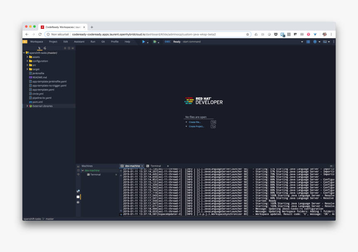Click the gear icon in Machines sidebar
The image size is (358, 252).
[78, 175]
